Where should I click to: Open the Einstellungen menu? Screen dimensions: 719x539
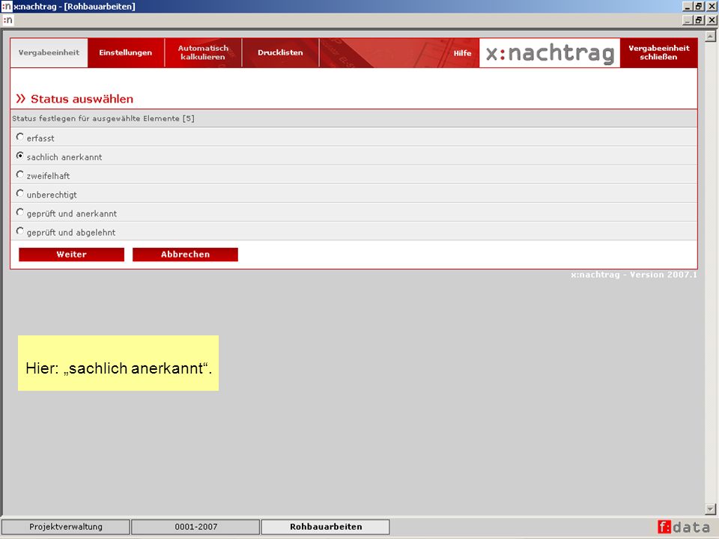tap(126, 52)
